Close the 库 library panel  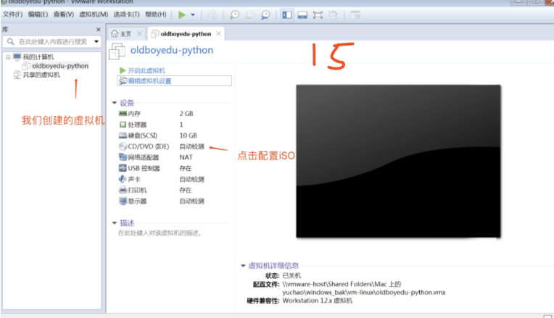pos(98,29)
